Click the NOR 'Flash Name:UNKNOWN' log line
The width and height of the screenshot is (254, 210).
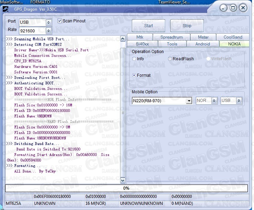pos(33,116)
